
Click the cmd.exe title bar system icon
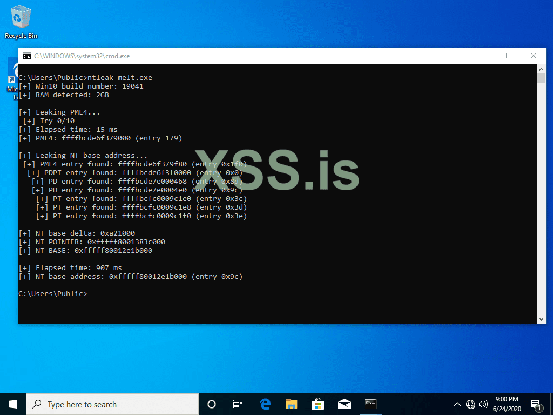point(27,56)
